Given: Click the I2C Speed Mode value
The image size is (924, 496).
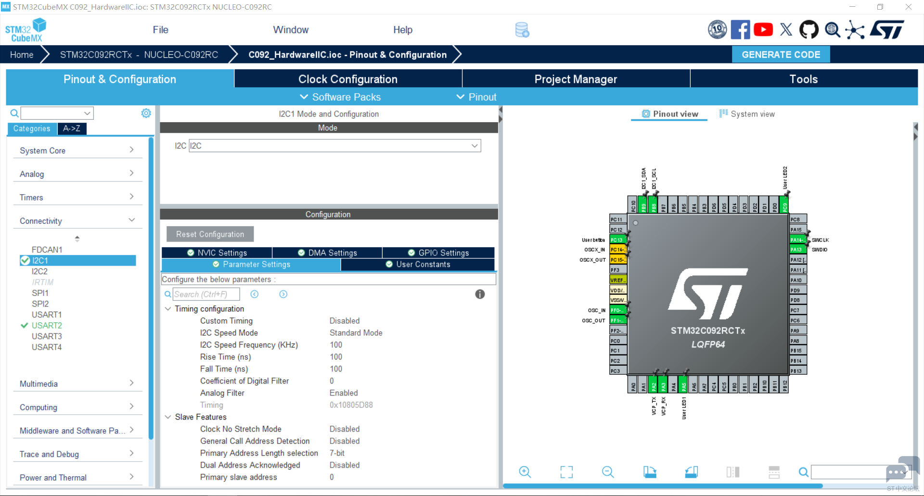Looking at the screenshot, I should tap(356, 332).
